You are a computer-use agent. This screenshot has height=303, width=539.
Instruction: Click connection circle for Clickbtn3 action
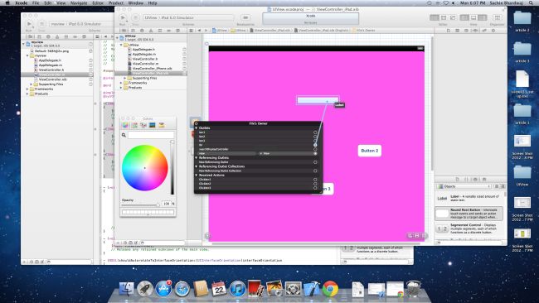[x=315, y=188]
